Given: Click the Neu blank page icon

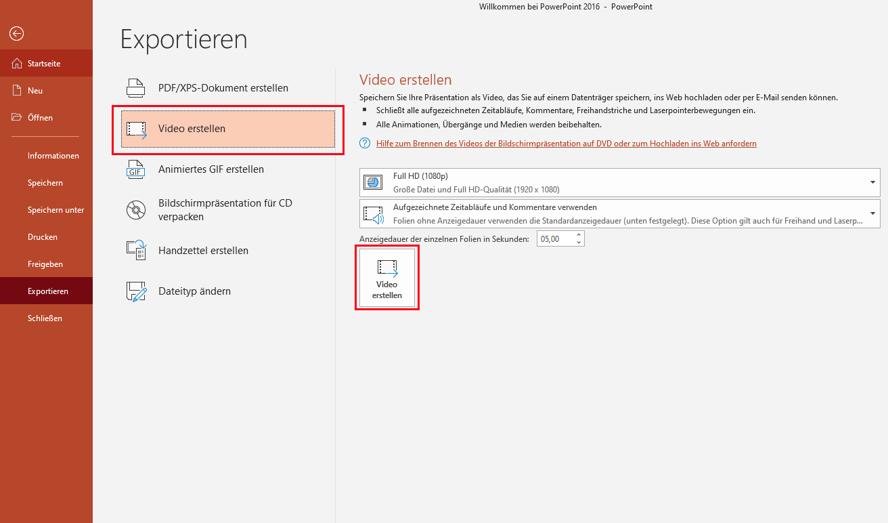Looking at the screenshot, I should click(17, 90).
